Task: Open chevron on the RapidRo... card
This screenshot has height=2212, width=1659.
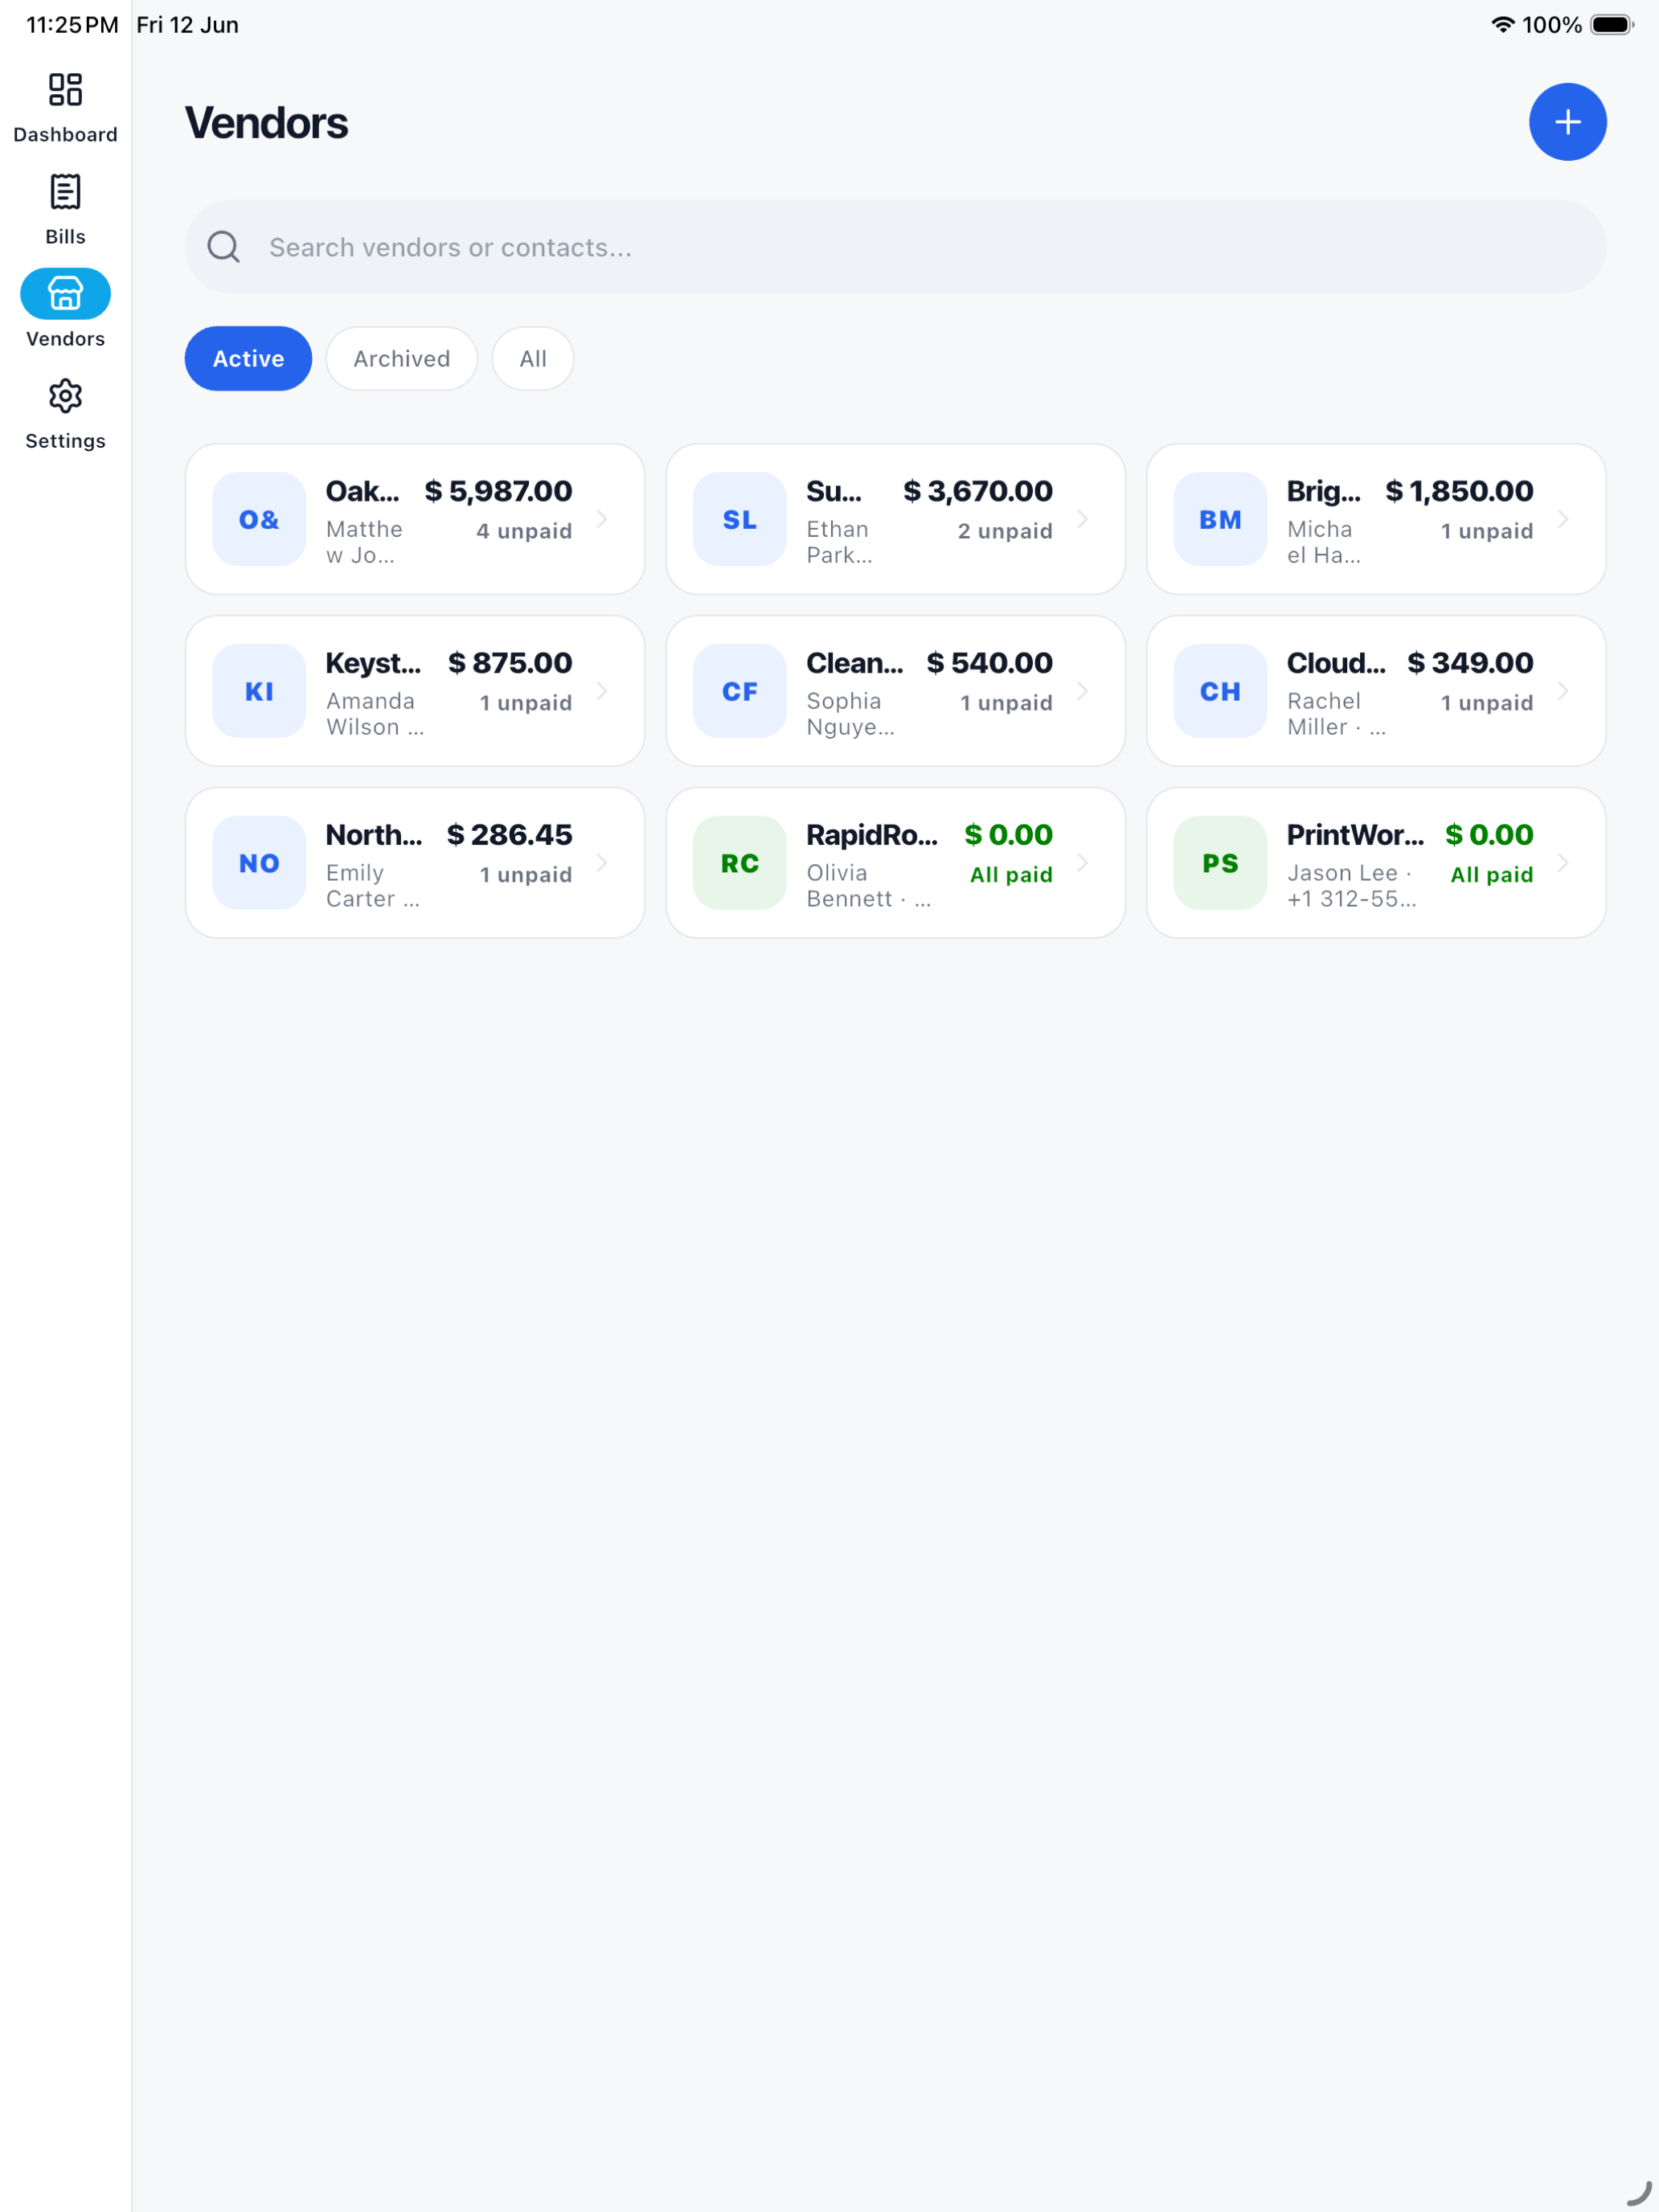Action: point(1083,863)
